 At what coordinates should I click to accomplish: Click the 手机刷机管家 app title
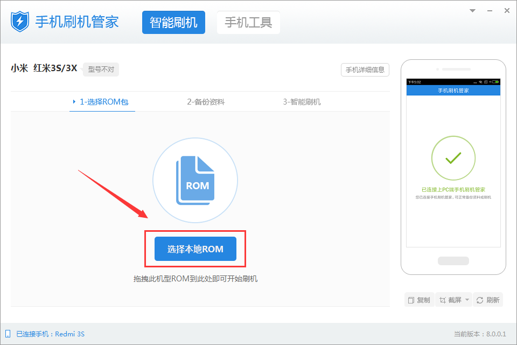tap(77, 22)
